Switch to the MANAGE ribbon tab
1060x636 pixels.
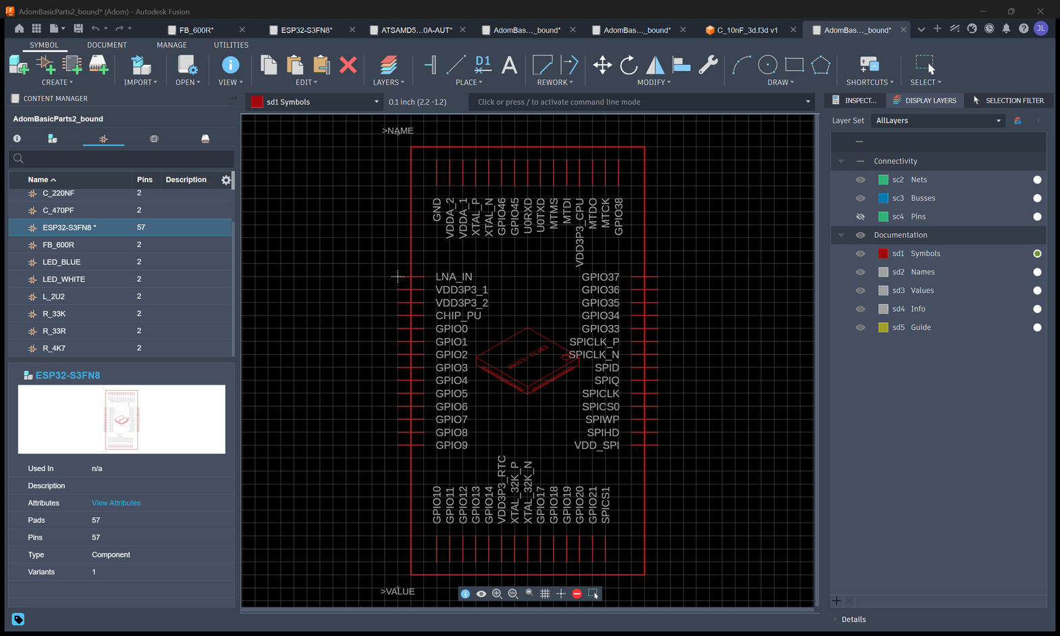point(172,45)
